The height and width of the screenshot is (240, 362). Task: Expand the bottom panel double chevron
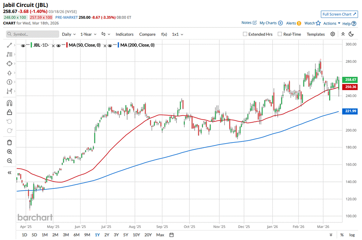(331, 235)
